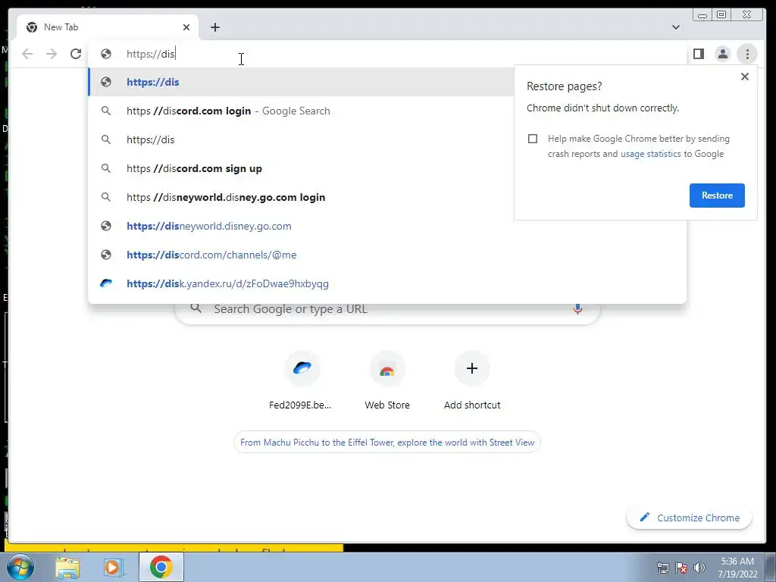Open the clock showing 5:36 AM
Viewport: 776px width, 582px height.
click(737, 568)
